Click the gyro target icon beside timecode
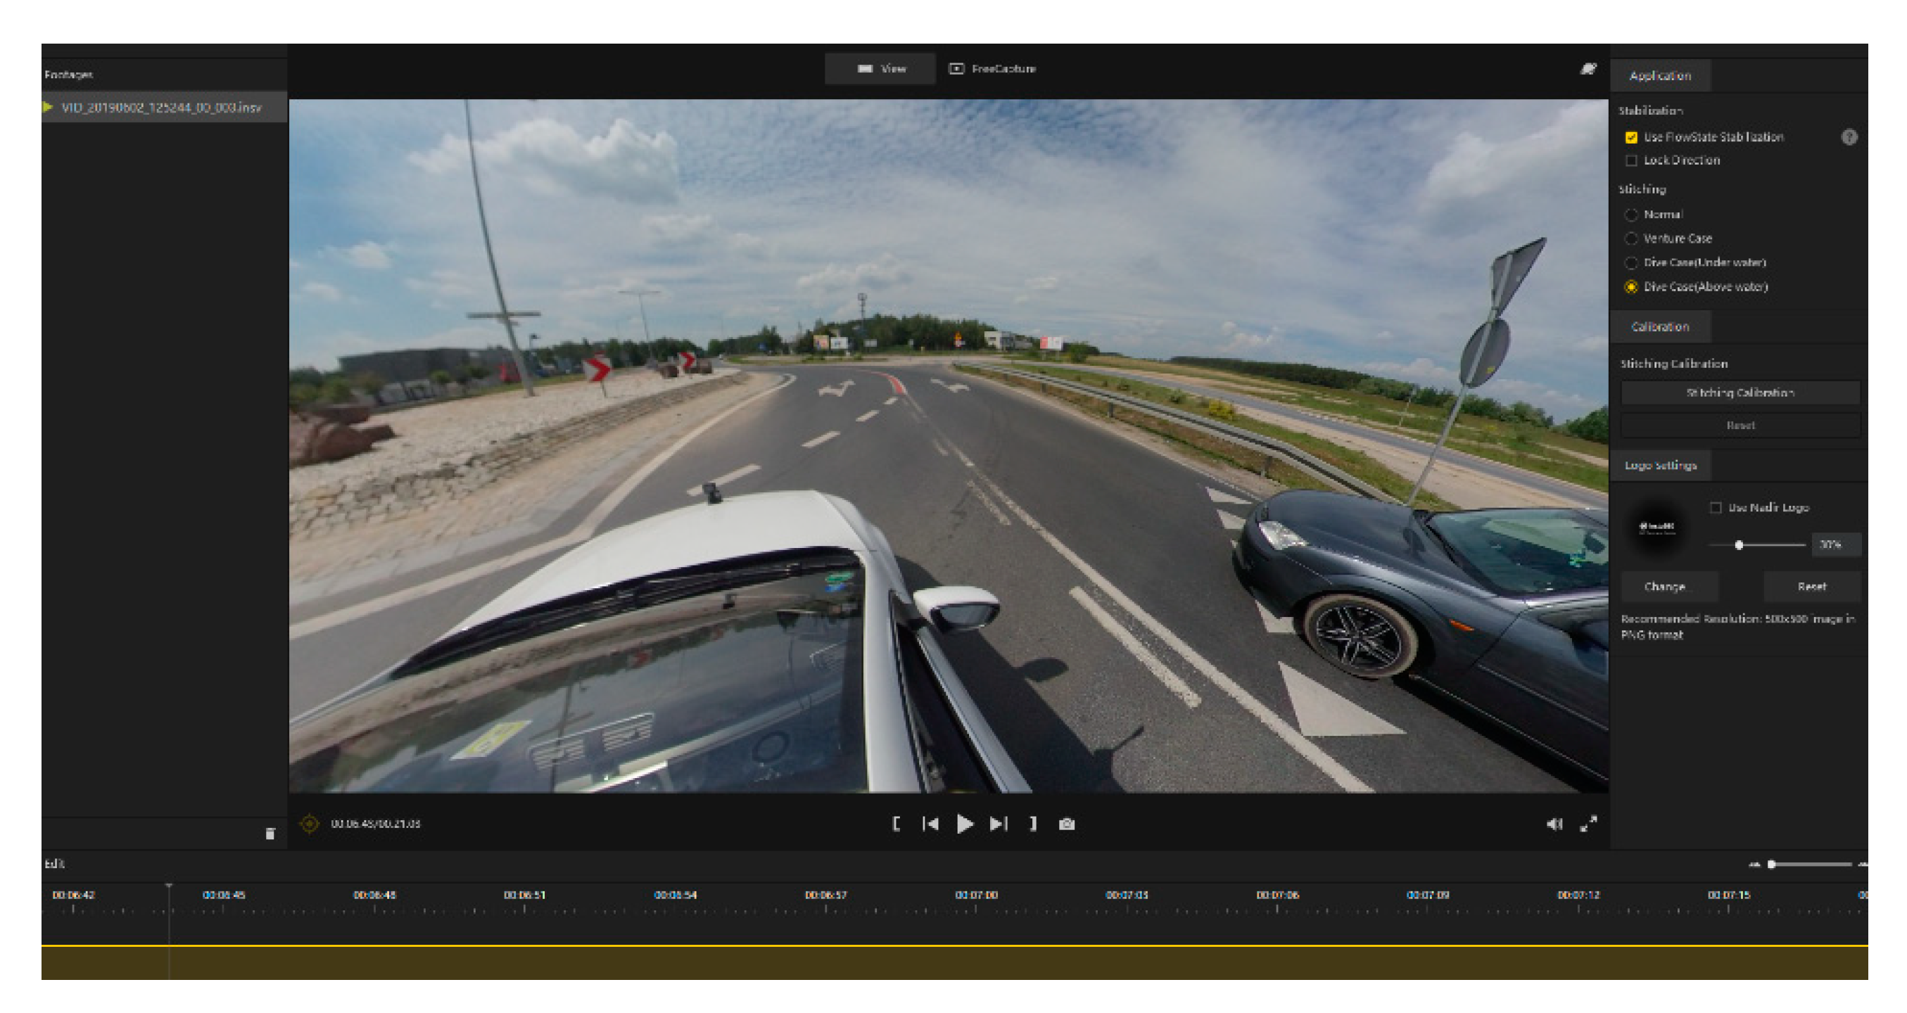Viewport: 1907px width, 1013px height. click(310, 824)
